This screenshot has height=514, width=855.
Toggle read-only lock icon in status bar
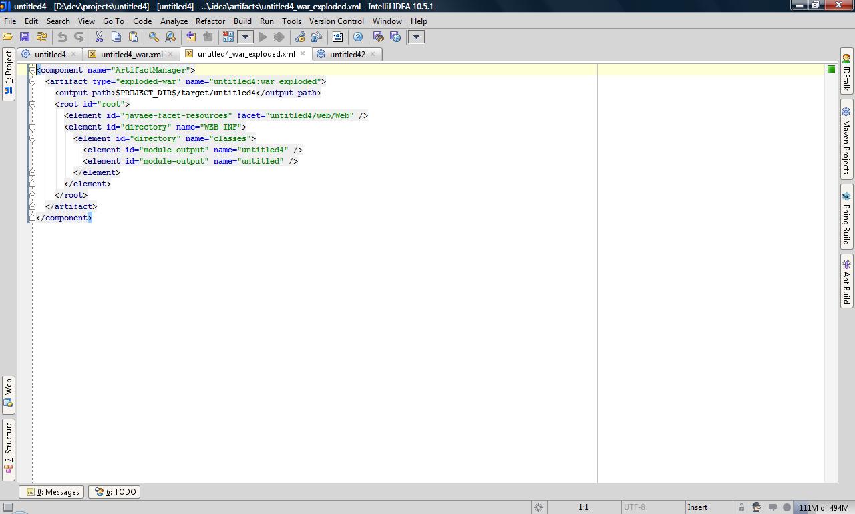click(741, 507)
